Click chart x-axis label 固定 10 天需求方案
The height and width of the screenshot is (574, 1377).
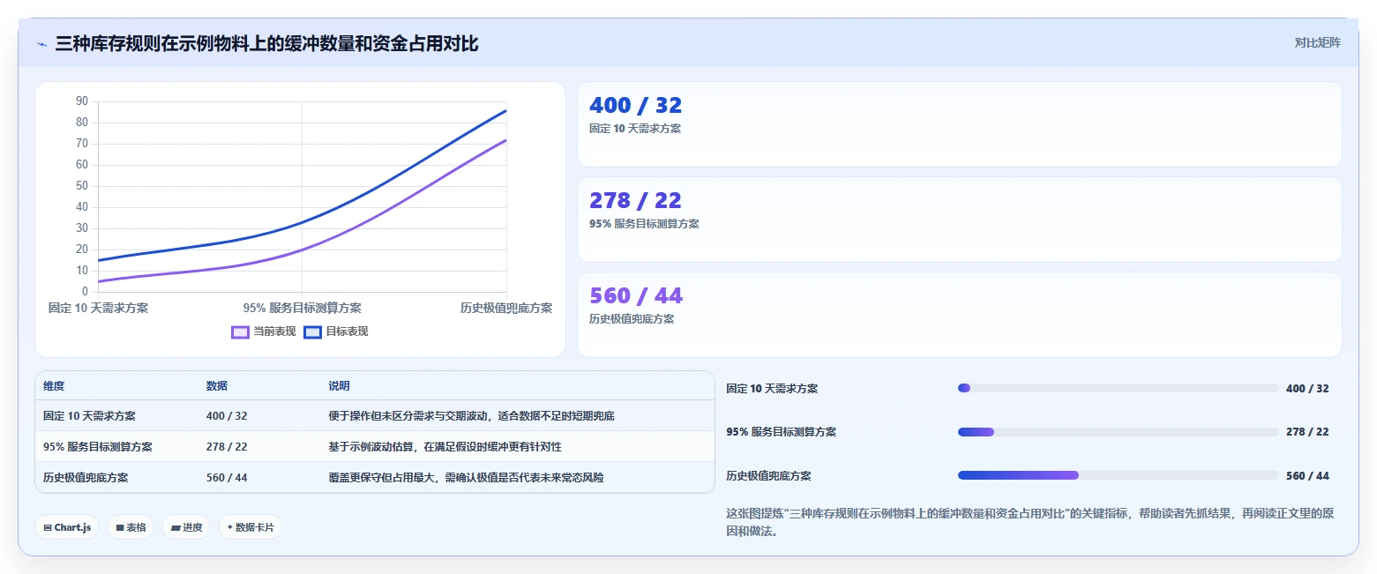98,308
